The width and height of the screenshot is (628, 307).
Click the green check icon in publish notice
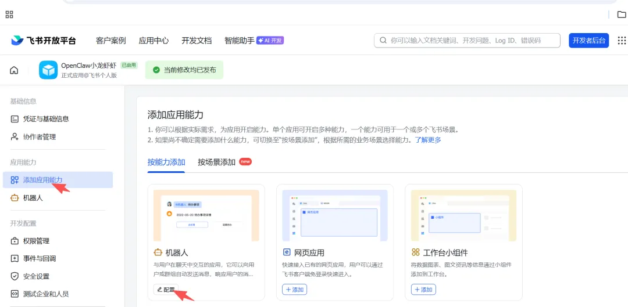click(156, 70)
